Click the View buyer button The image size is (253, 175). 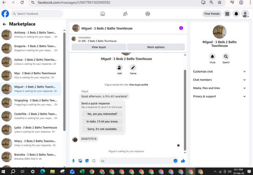[x=99, y=47]
